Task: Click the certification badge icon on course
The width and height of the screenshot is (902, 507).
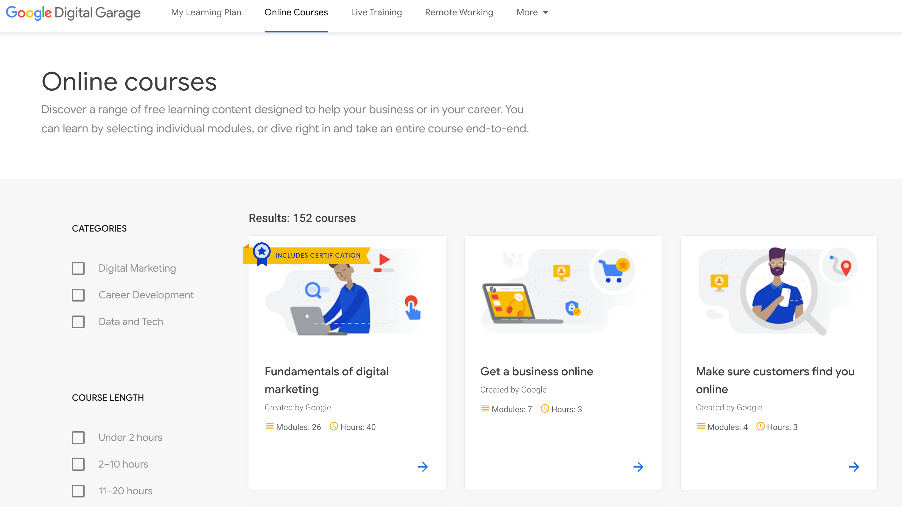Action: 261,254
